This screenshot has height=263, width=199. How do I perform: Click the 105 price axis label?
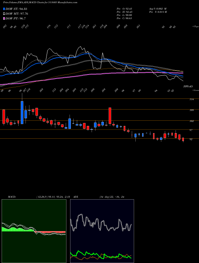191,110
